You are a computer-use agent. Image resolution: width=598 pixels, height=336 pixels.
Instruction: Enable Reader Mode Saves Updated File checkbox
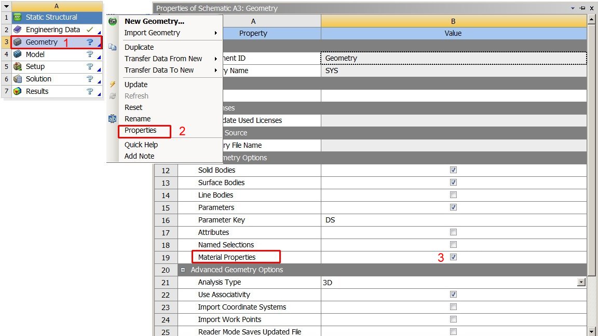click(453, 332)
